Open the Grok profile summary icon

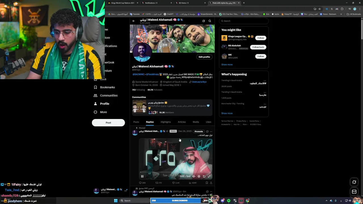(x=204, y=21)
